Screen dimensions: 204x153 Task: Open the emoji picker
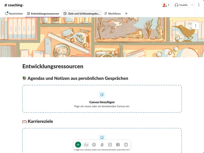pos(94,145)
